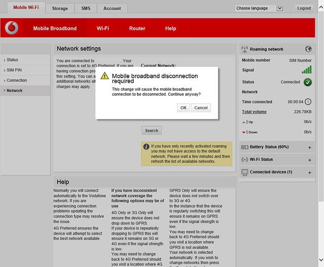The height and width of the screenshot is (267, 324).
Task: Click the Wi-Fi Status signal icon
Action: pos(245,159)
